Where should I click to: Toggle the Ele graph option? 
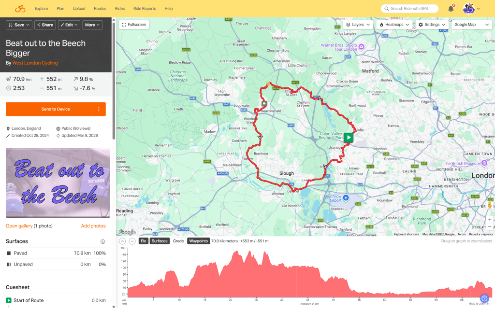(143, 241)
